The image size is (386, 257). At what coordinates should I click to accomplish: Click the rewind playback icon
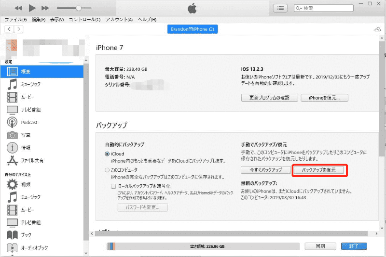[18, 8]
